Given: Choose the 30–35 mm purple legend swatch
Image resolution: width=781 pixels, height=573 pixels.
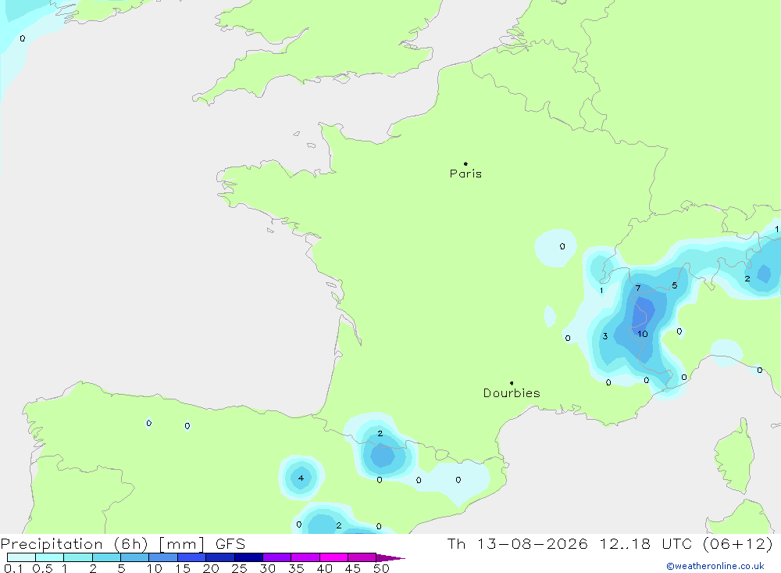Looking at the screenshot, I should pyautogui.click(x=277, y=557).
